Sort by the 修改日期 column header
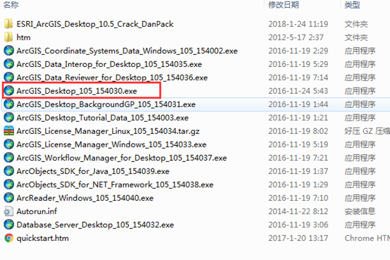390x260 pixels. point(284,5)
